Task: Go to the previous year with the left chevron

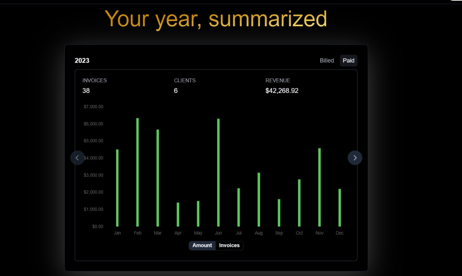Action: coord(77,158)
